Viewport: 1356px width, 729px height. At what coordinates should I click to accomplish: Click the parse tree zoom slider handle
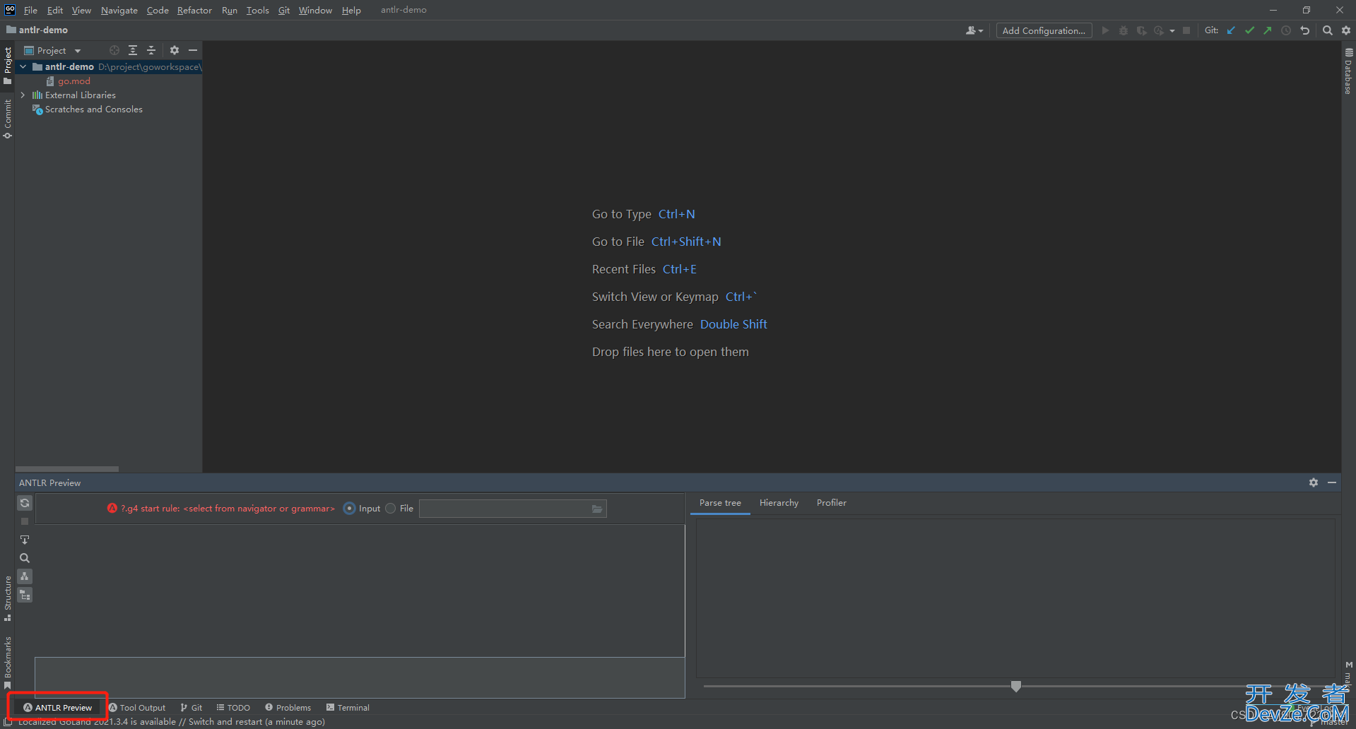(x=1016, y=686)
